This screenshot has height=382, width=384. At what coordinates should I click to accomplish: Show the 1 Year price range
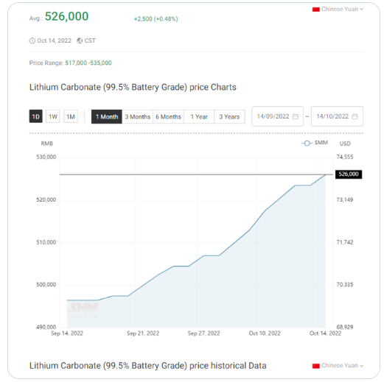(x=199, y=116)
